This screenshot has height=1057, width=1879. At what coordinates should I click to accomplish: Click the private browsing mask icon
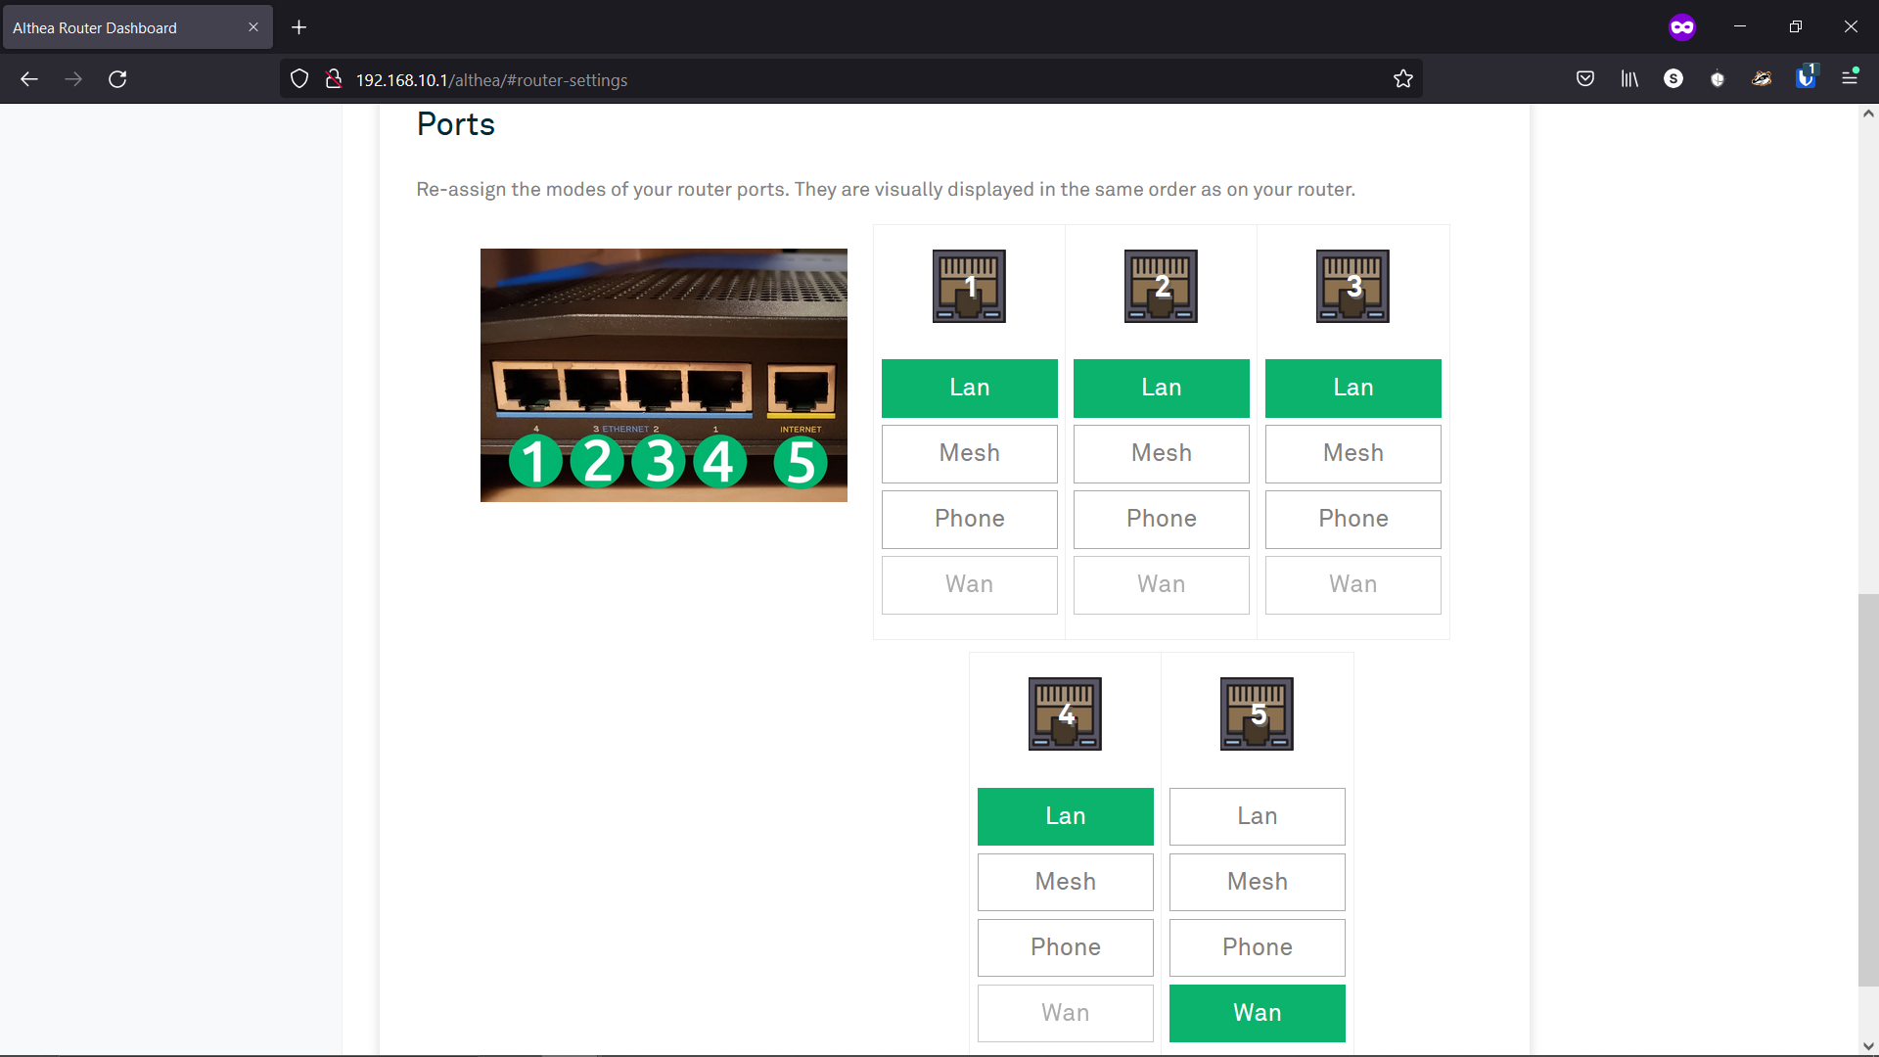[x=1682, y=27]
